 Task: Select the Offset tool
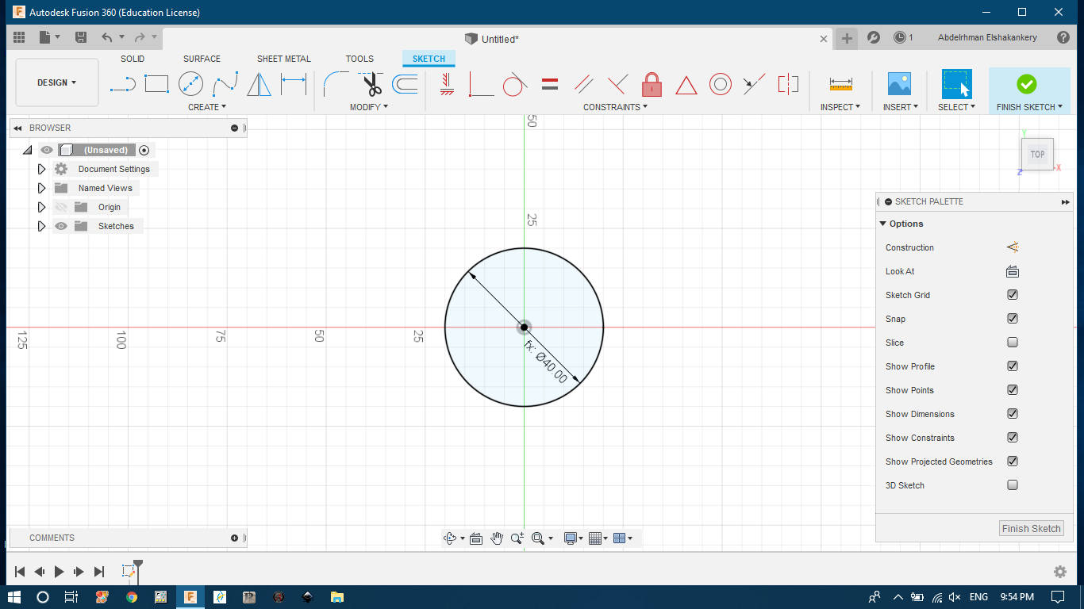click(x=406, y=83)
